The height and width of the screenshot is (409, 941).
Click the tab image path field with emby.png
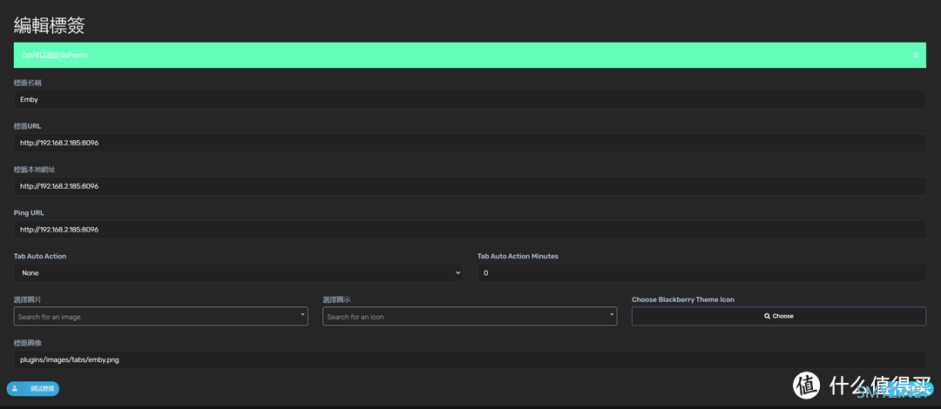point(469,359)
